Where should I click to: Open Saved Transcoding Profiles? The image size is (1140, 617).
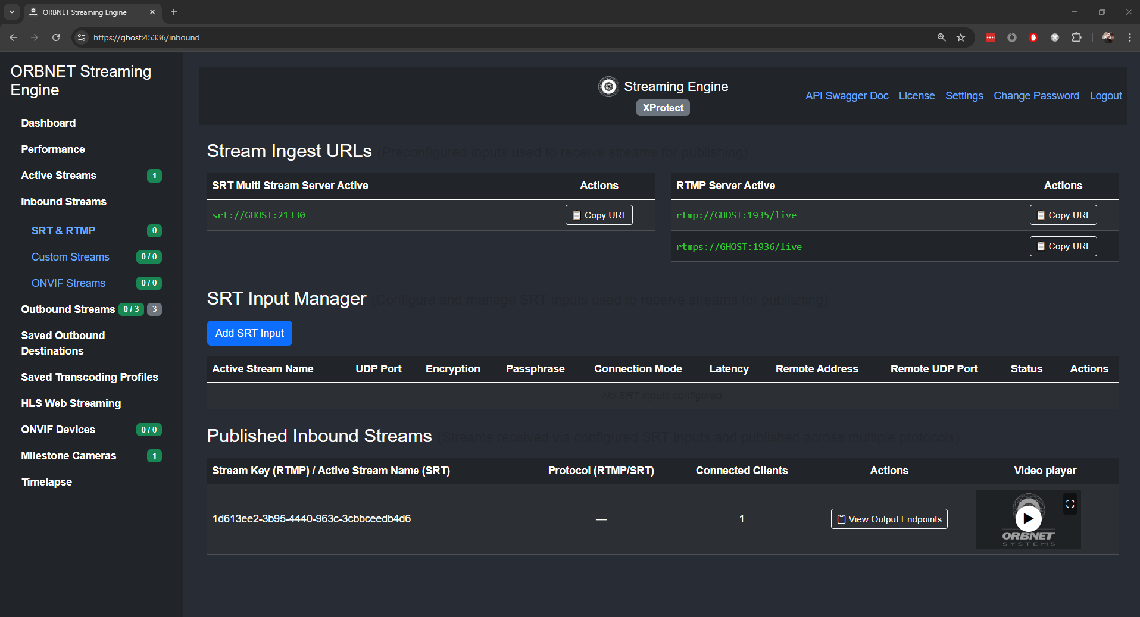point(89,377)
